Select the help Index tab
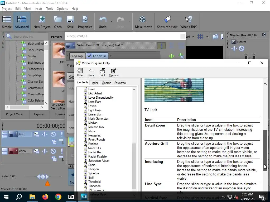Viewport: 270px width, 202px height. (95, 83)
